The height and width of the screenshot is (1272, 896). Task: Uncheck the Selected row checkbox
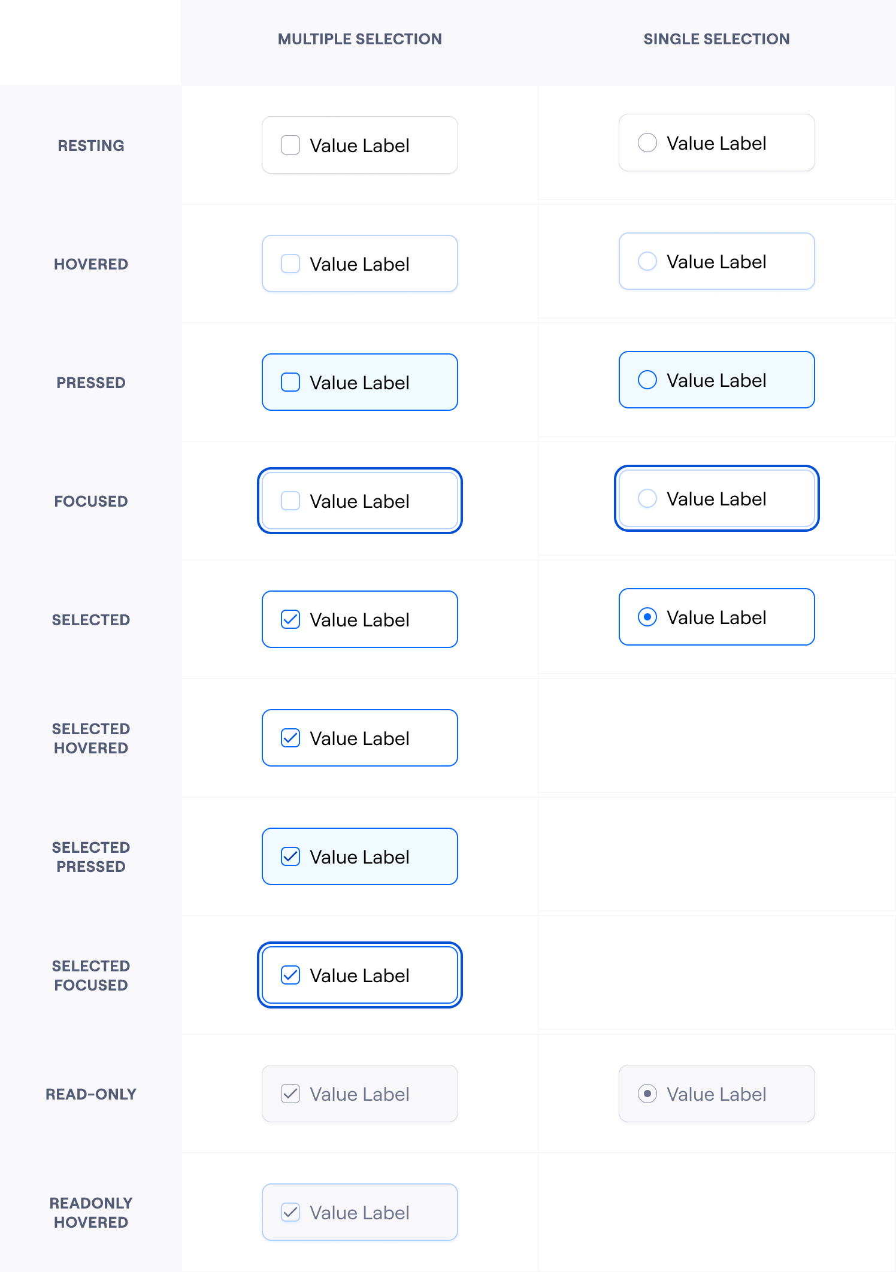(x=290, y=619)
